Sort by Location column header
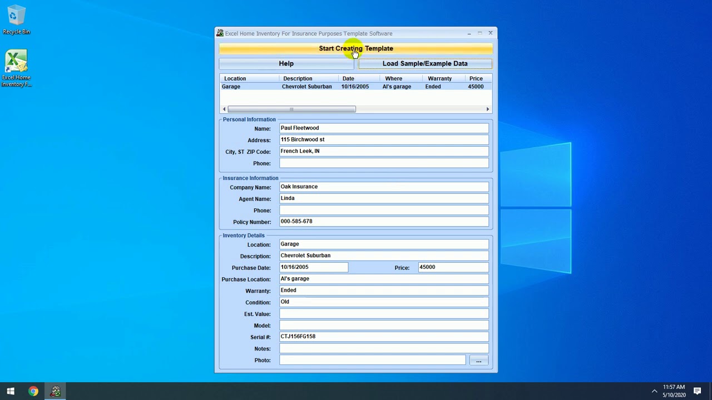712x400 pixels. (249, 78)
